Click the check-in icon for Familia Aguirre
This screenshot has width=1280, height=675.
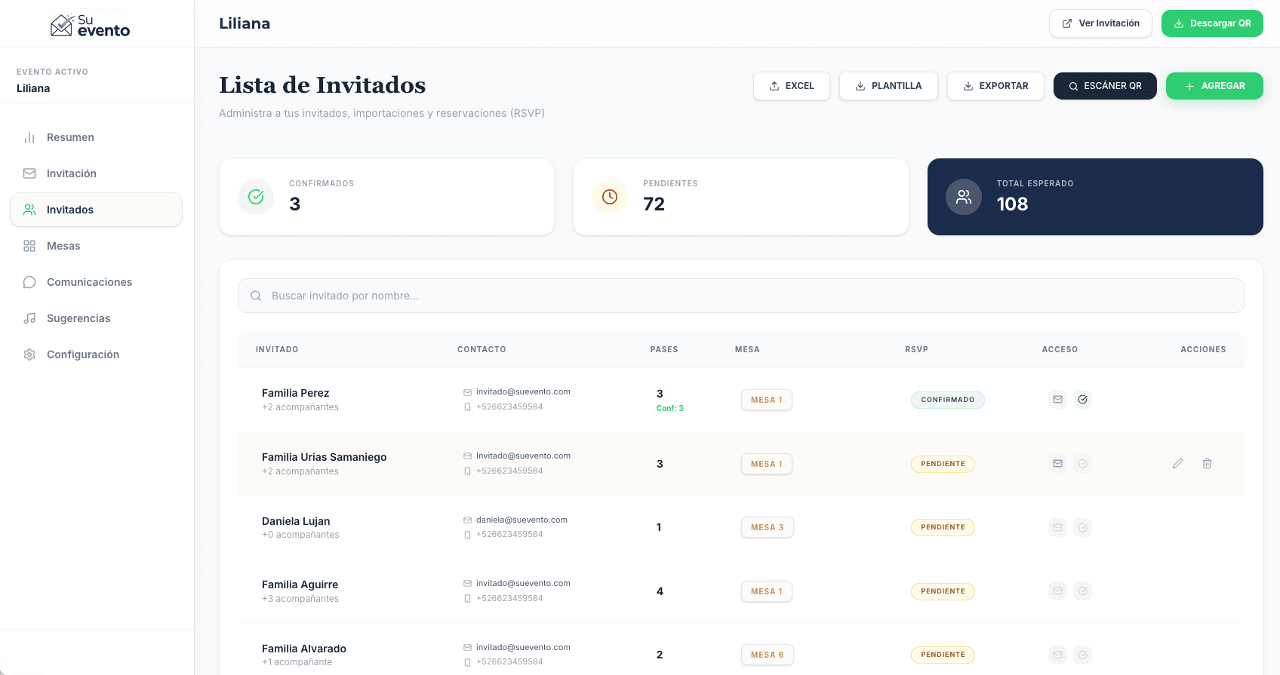[1082, 591]
